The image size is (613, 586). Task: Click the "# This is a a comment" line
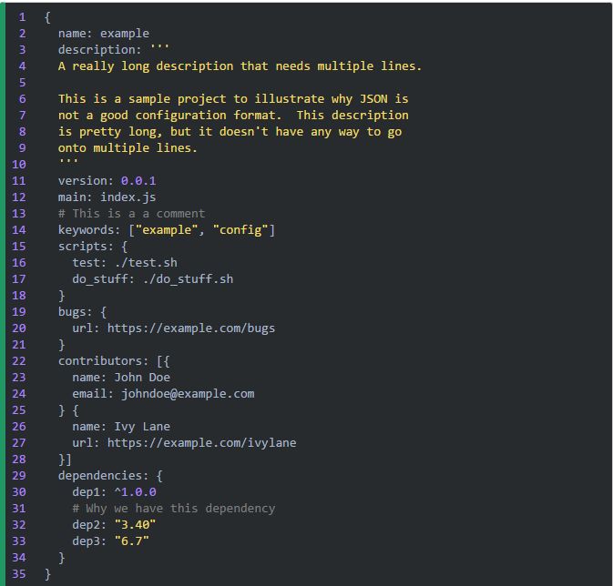pyautogui.click(x=131, y=213)
